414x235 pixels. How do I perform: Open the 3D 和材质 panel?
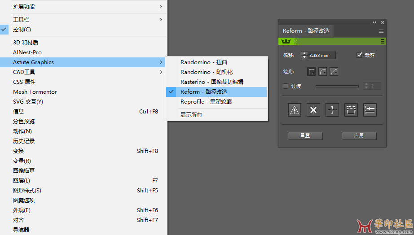pyautogui.click(x=83, y=43)
